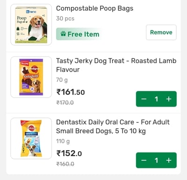The image size is (187, 180).
Task: Decrease Tasty Jerky Dog Treat quantity with minus
Action: click(x=144, y=99)
